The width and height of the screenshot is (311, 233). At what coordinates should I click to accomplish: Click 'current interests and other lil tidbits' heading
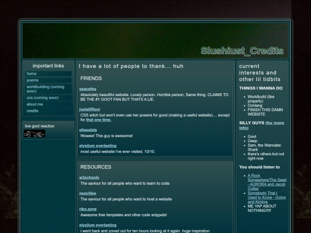[x=260, y=72]
